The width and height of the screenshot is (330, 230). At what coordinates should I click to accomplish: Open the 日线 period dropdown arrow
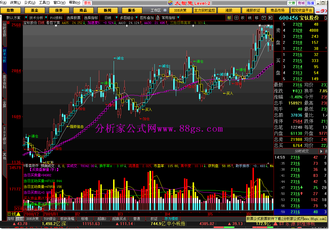coord(116,18)
